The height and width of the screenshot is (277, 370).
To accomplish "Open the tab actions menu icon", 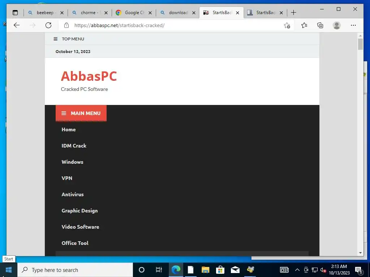I will [x=15, y=13].
